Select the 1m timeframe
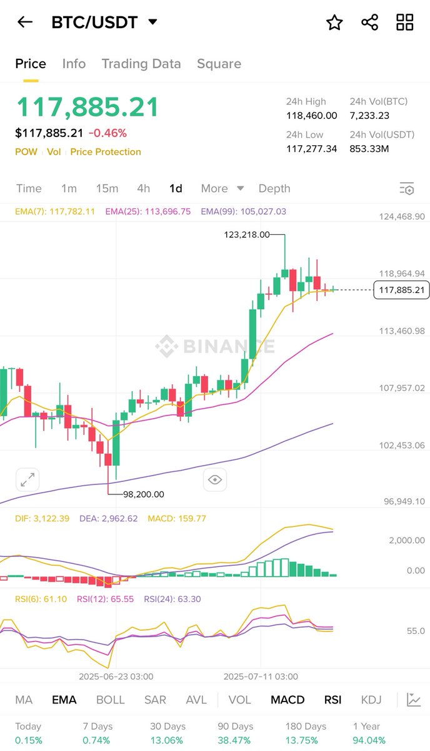The width and height of the screenshot is (430, 751). pos(69,188)
